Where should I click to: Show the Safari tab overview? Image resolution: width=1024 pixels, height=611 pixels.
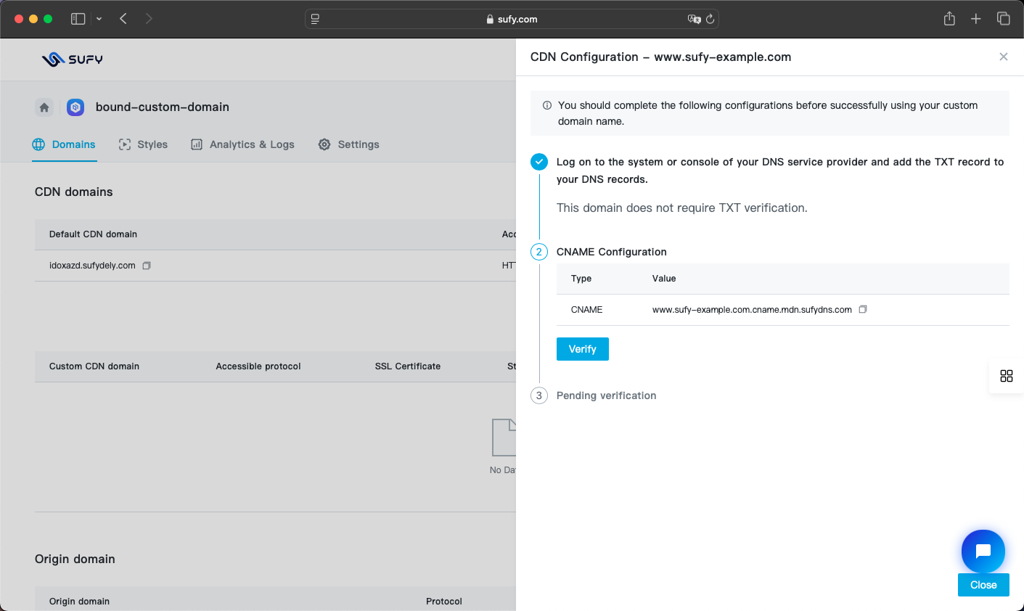pyautogui.click(x=1004, y=19)
